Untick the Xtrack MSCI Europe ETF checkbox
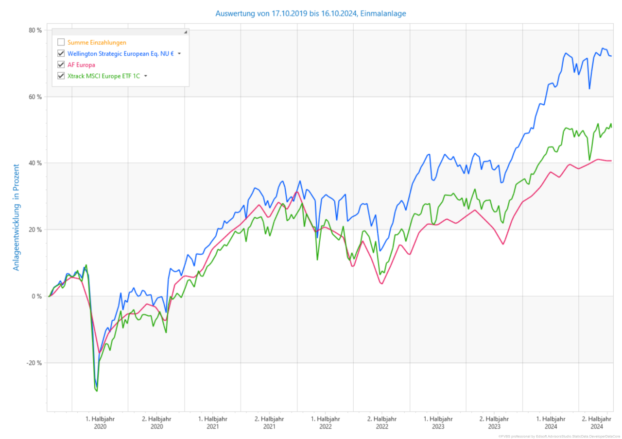The height and width of the screenshot is (439, 622). click(61, 76)
